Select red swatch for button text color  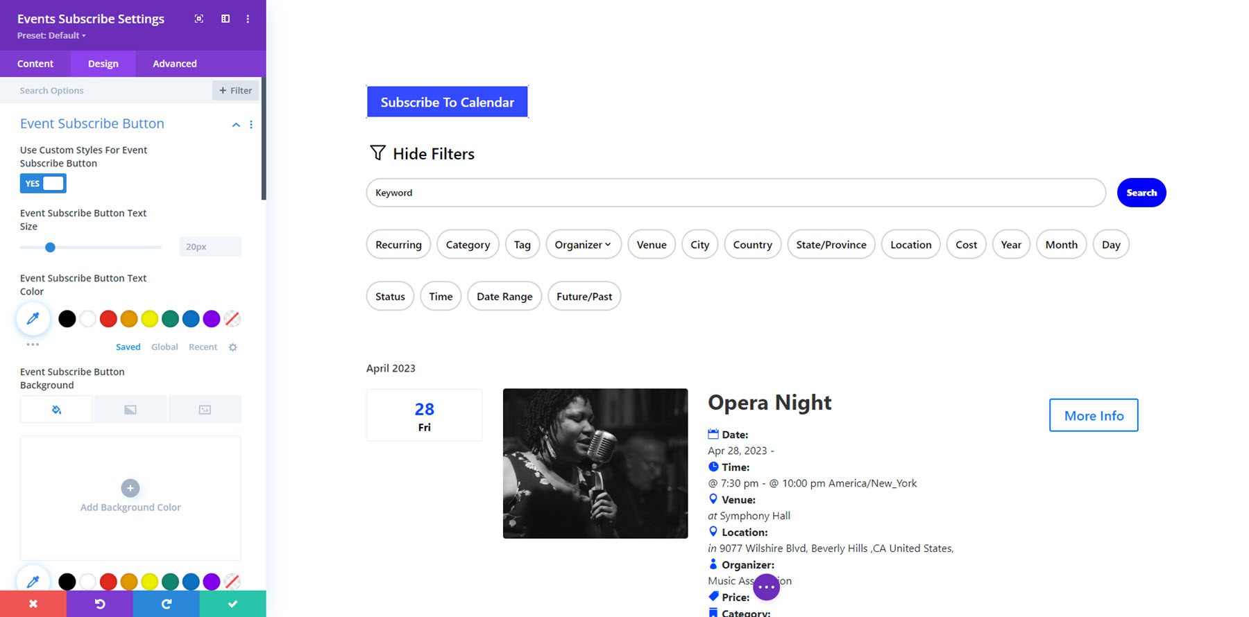pyautogui.click(x=108, y=319)
